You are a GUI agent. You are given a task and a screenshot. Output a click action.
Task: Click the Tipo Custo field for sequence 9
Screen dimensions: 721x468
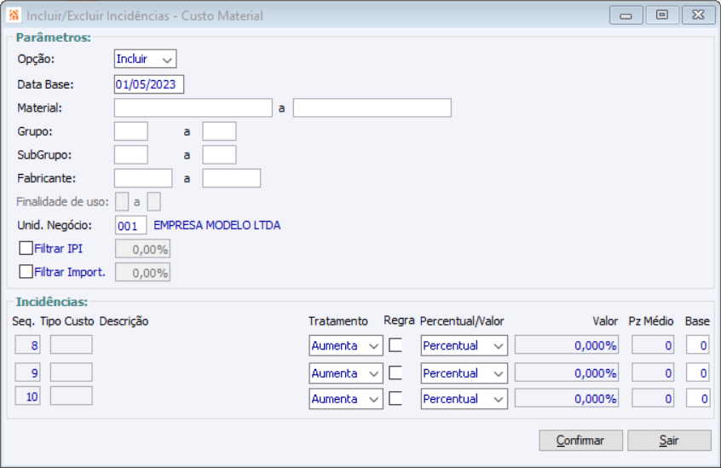pos(72,373)
